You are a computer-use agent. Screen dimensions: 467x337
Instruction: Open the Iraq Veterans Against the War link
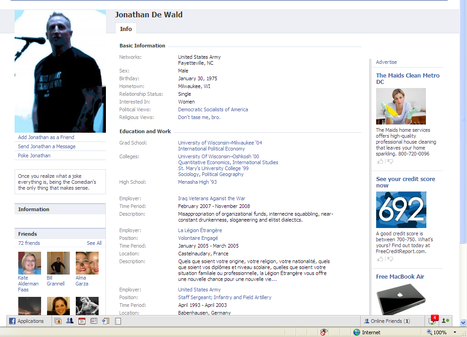(x=211, y=198)
